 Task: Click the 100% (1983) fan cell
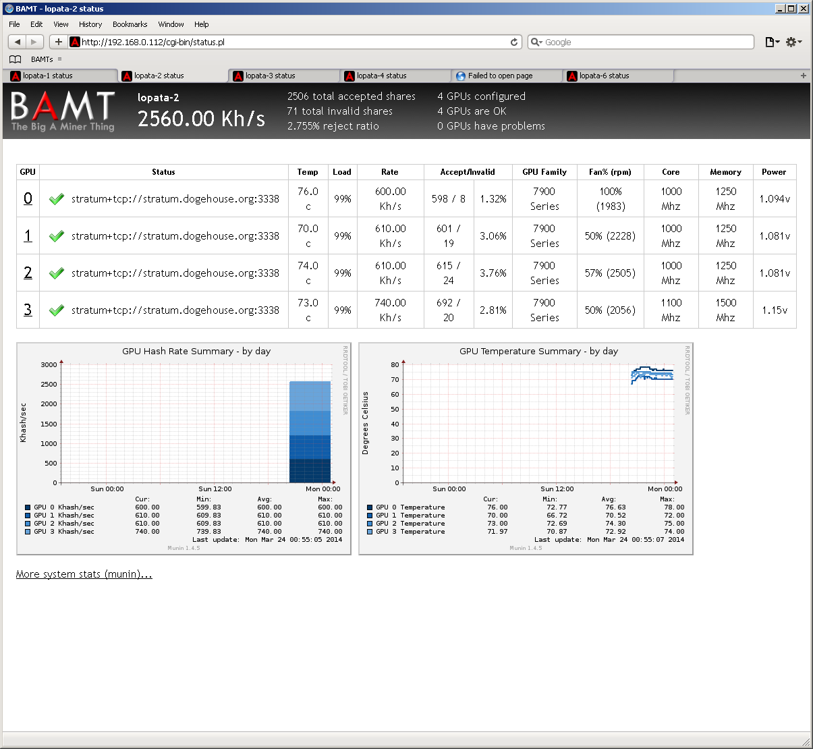(611, 199)
